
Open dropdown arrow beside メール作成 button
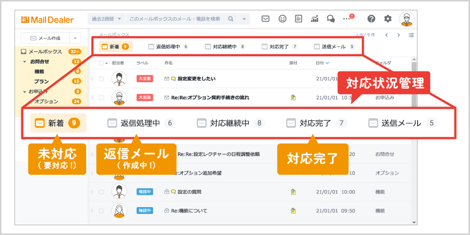75,38
